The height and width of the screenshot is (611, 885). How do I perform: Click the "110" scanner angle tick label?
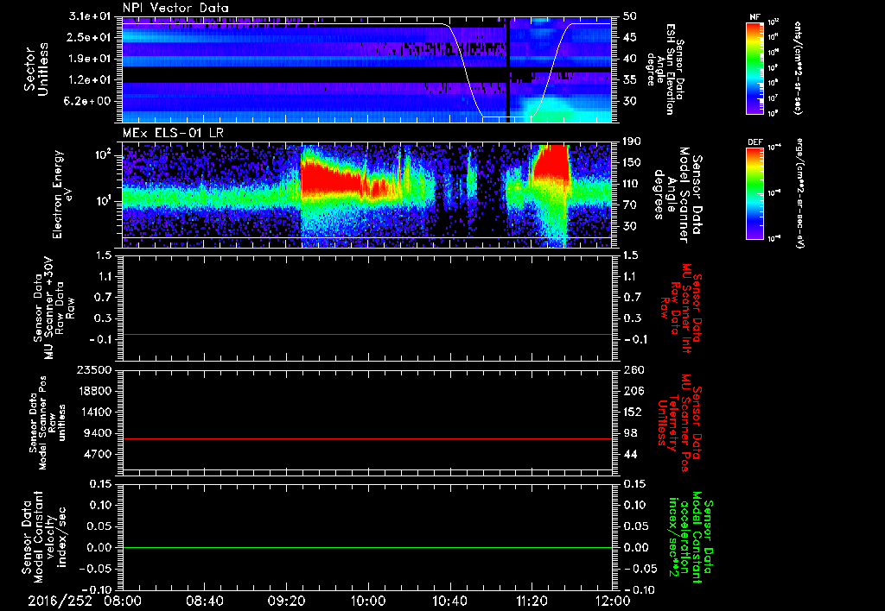(633, 184)
